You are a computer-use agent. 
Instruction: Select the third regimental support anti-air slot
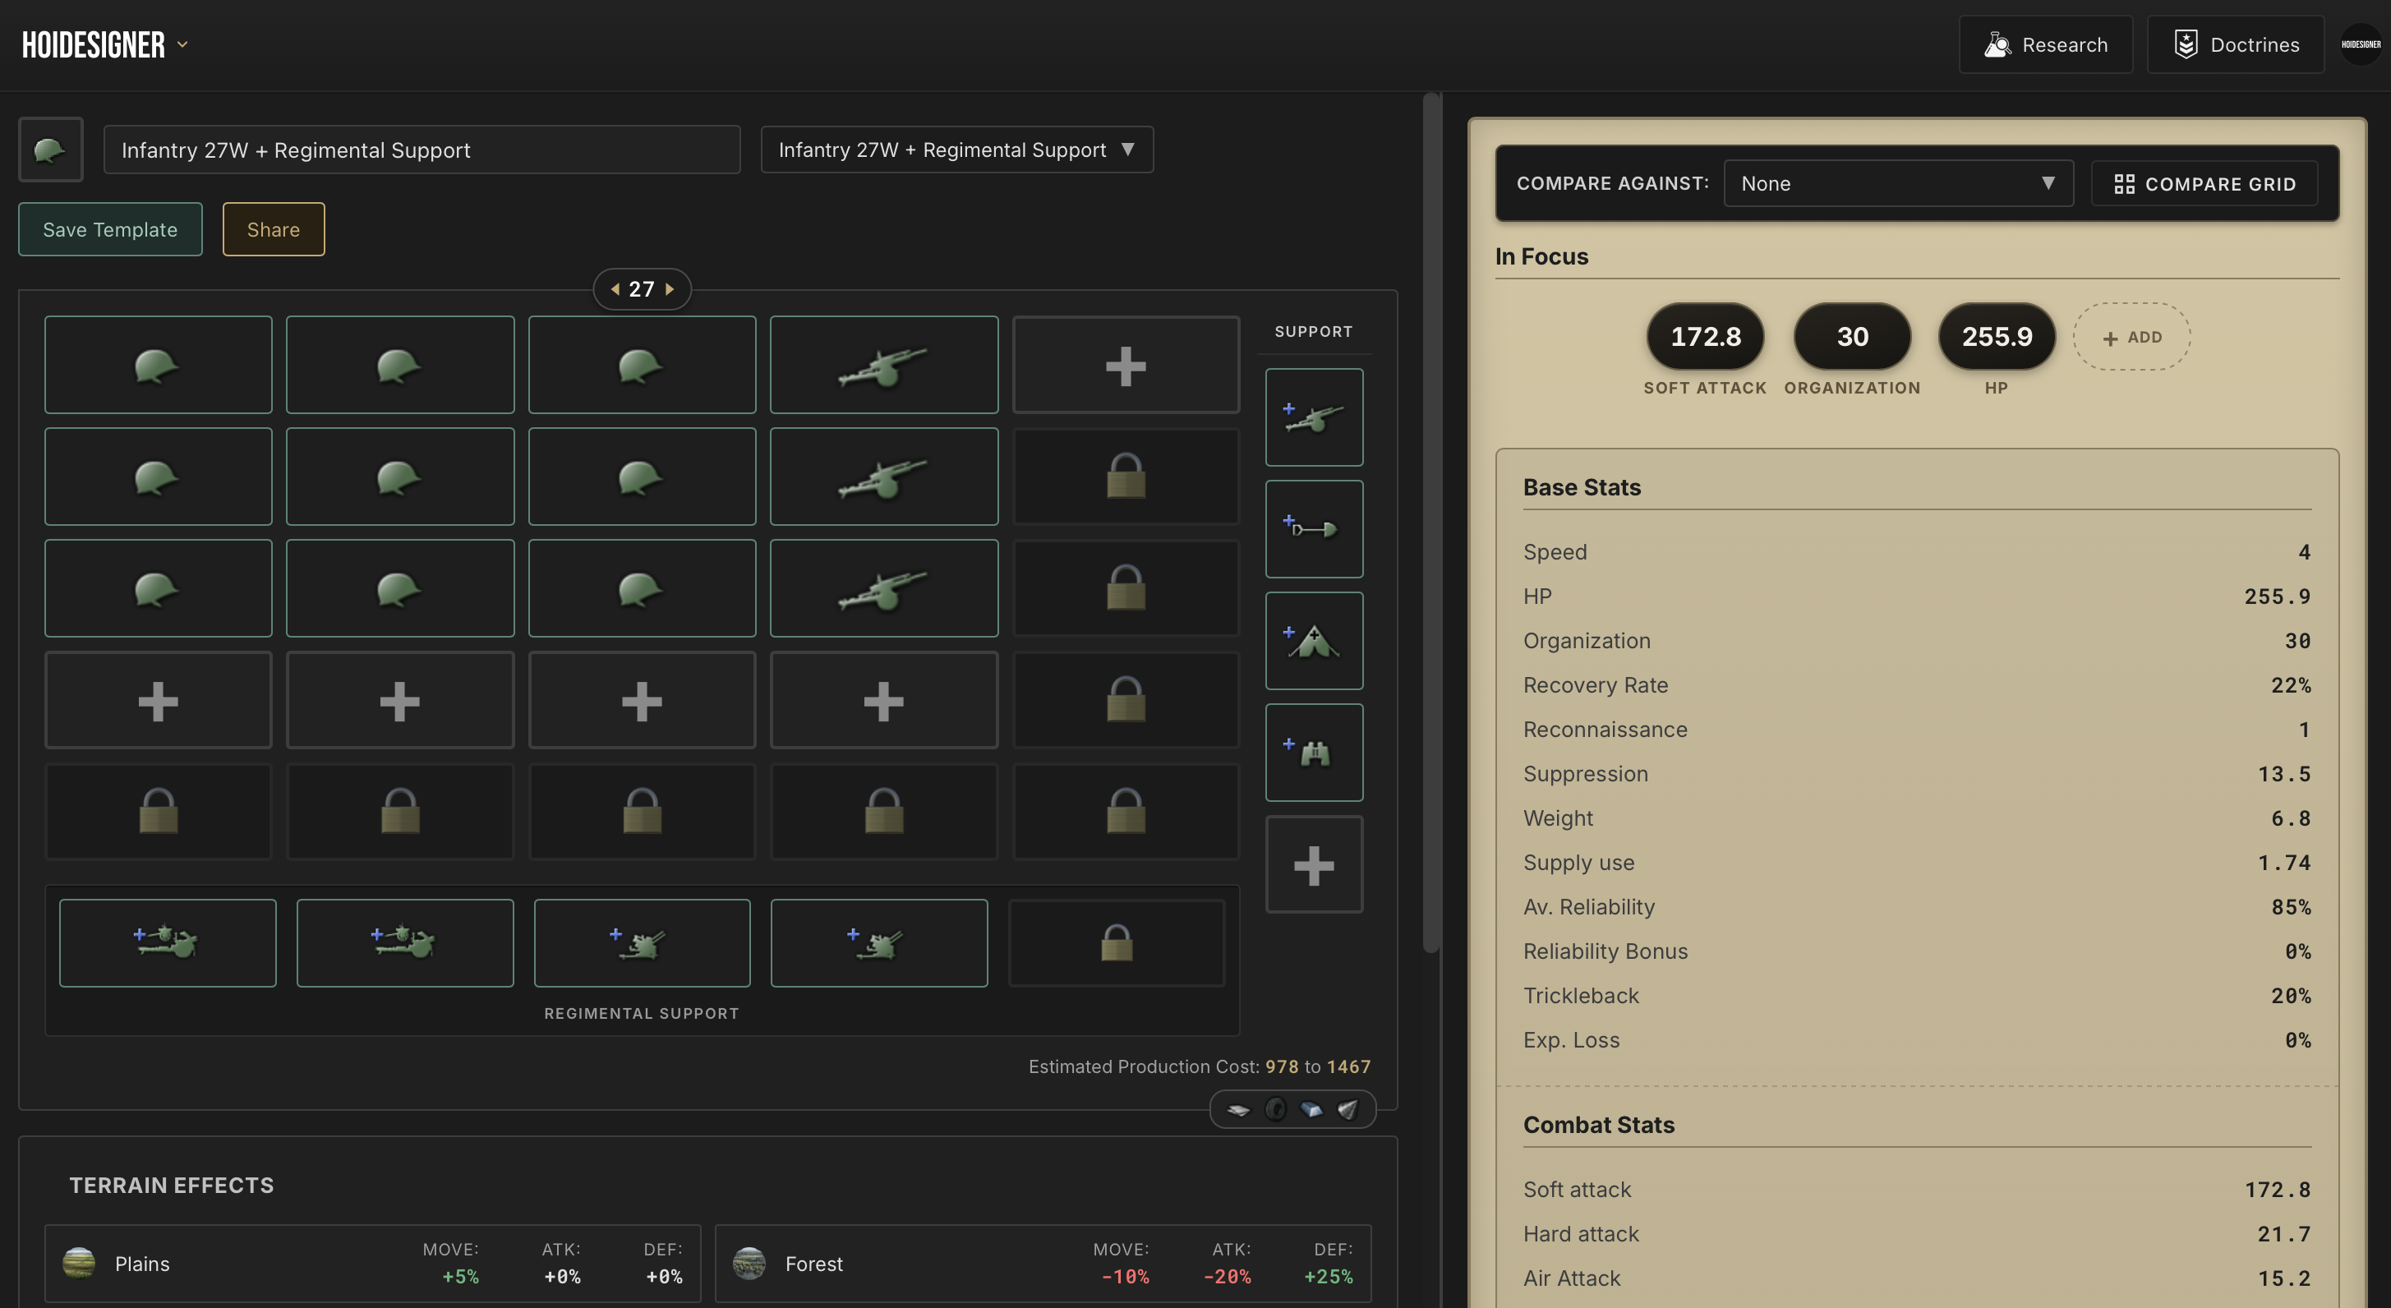coord(643,943)
